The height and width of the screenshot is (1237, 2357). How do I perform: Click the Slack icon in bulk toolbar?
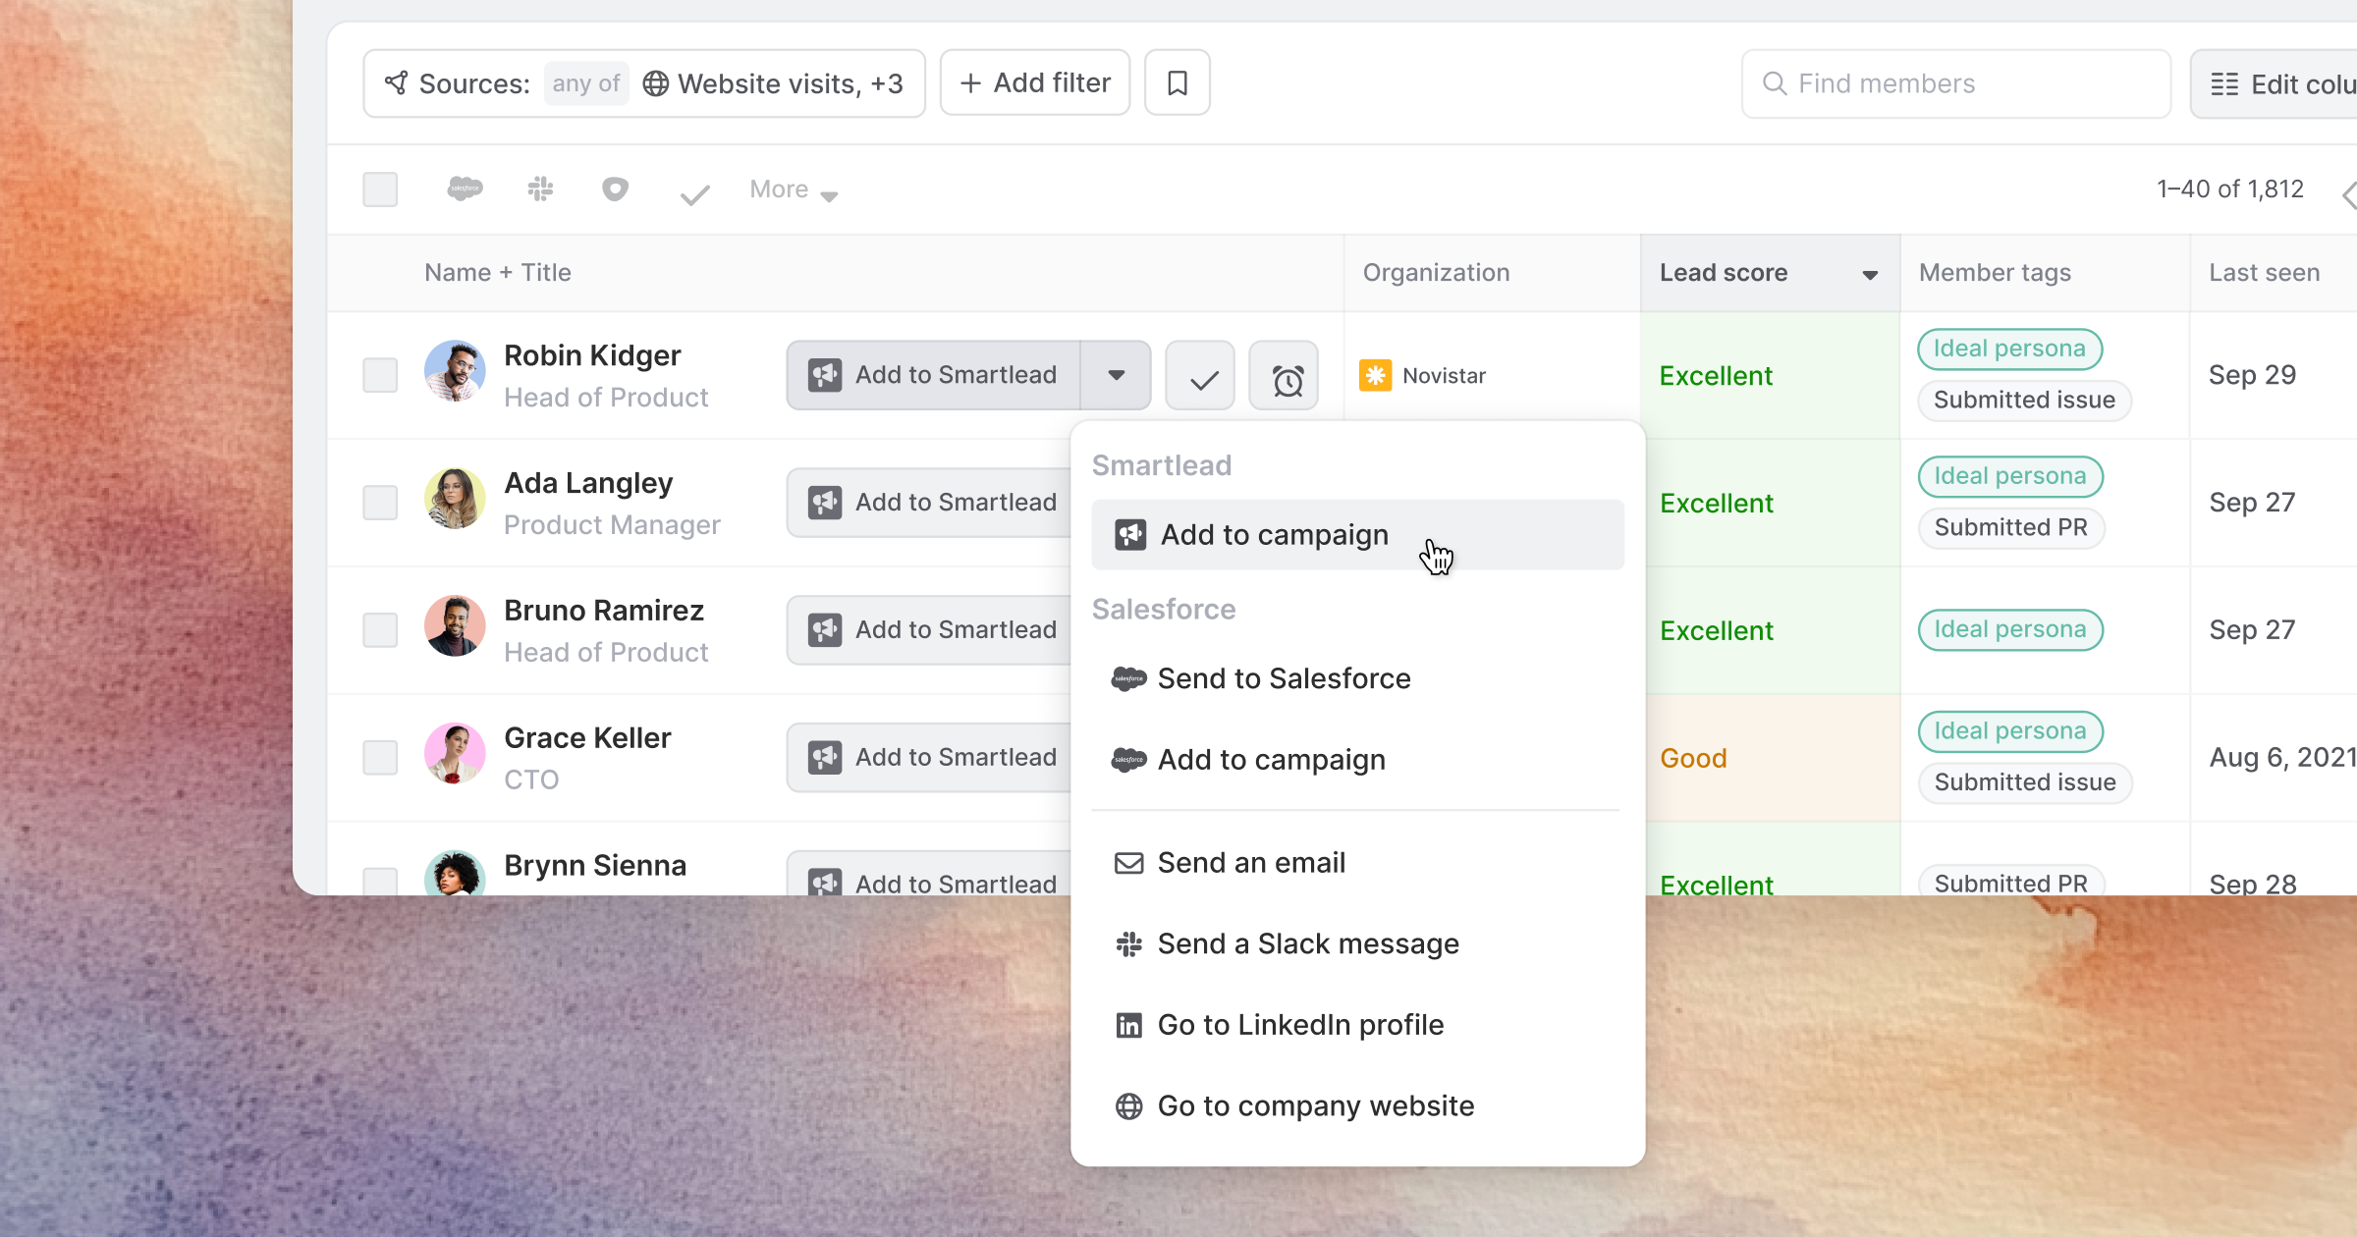[x=540, y=188]
